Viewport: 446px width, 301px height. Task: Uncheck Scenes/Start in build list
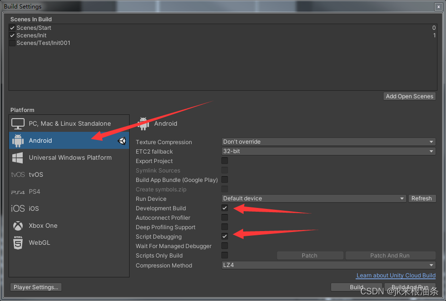pos(12,28)
